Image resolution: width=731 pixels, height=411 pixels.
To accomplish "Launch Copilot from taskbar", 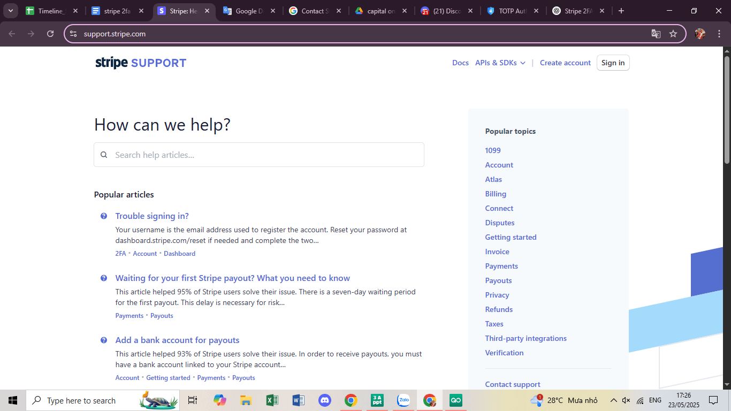I will [219, 400].
